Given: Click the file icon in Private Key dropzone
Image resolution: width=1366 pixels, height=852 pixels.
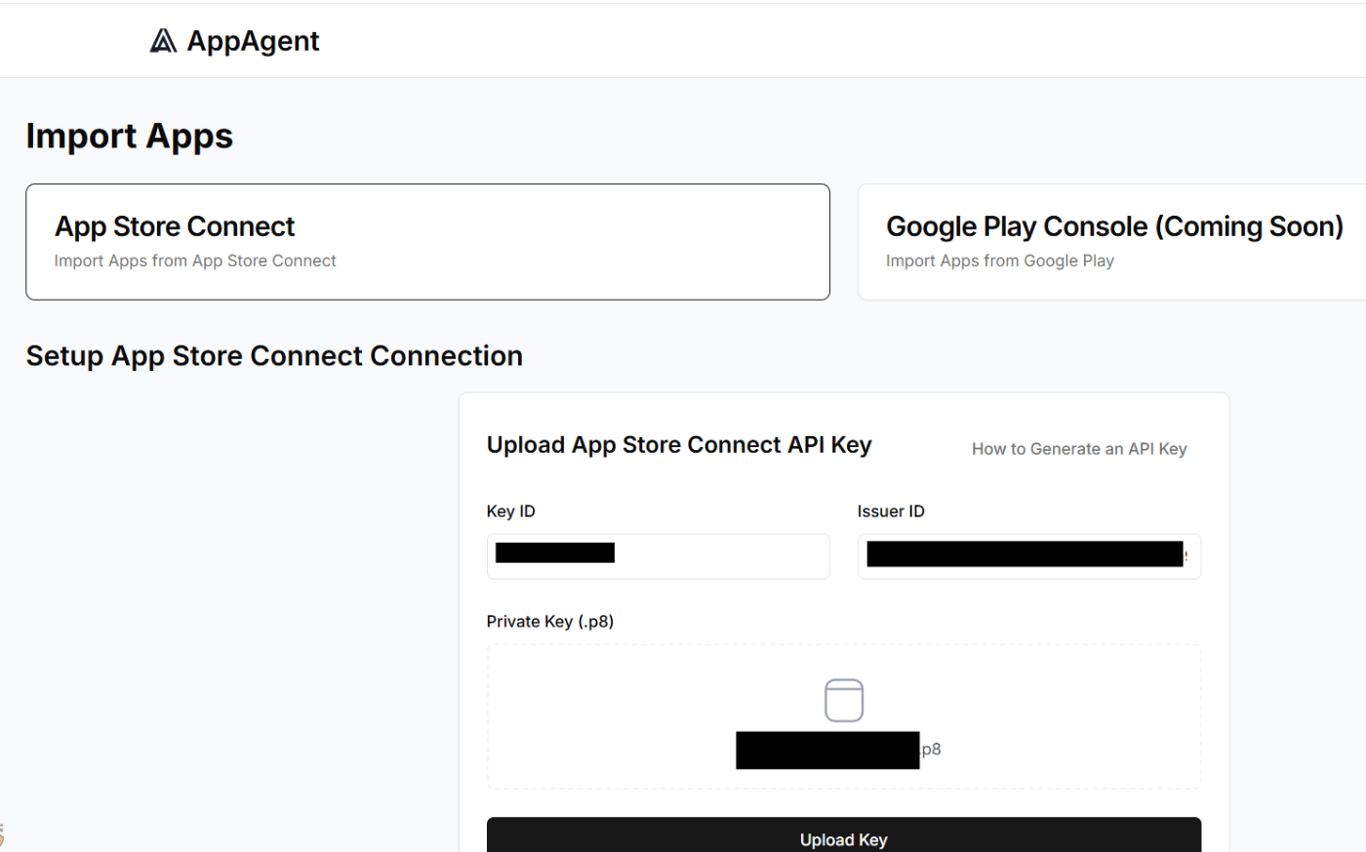Looking at the screenshot, I should [x=844, y=701].
